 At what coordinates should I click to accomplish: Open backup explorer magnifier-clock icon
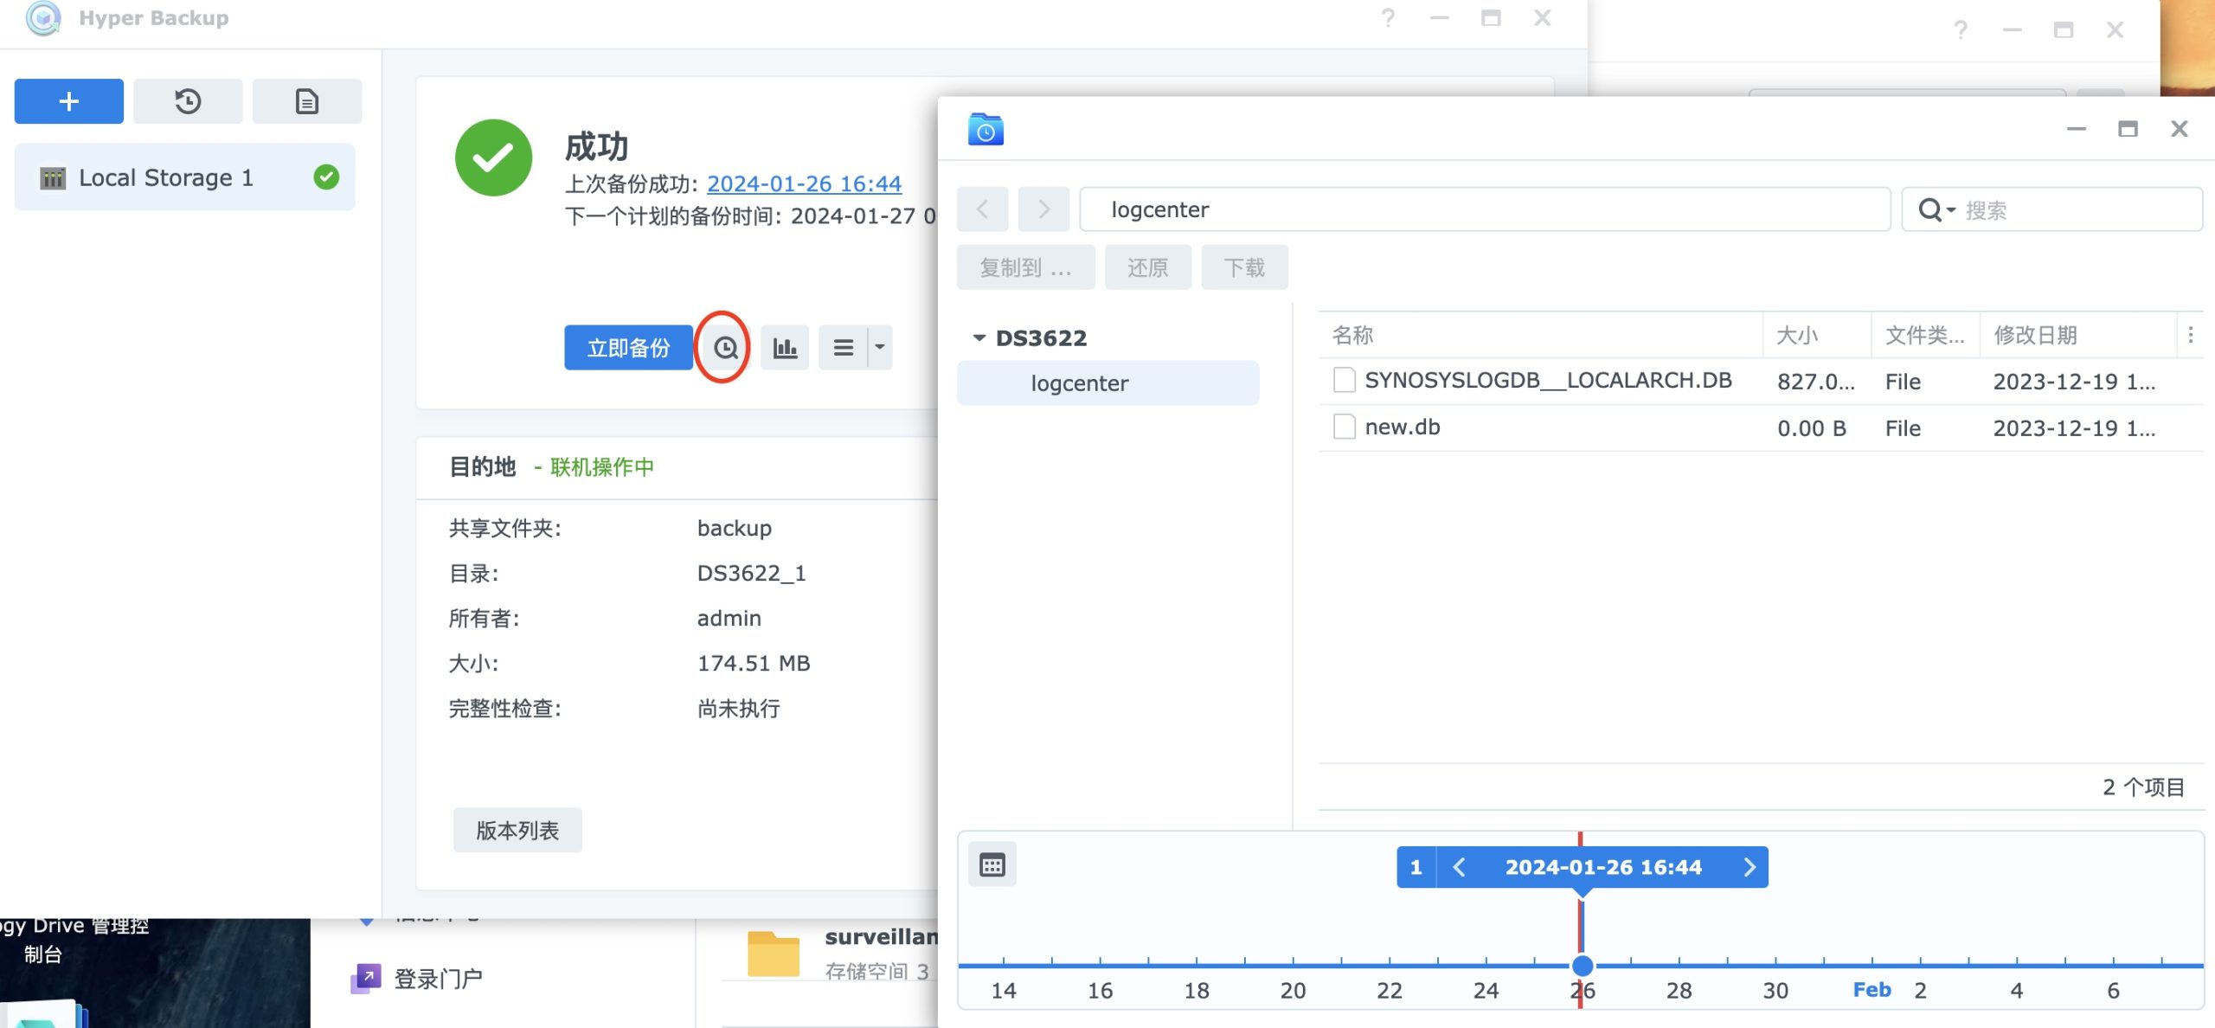725,348
